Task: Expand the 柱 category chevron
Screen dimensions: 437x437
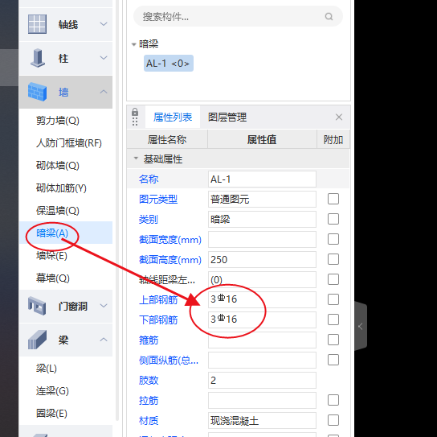Action: pos(104,58)
